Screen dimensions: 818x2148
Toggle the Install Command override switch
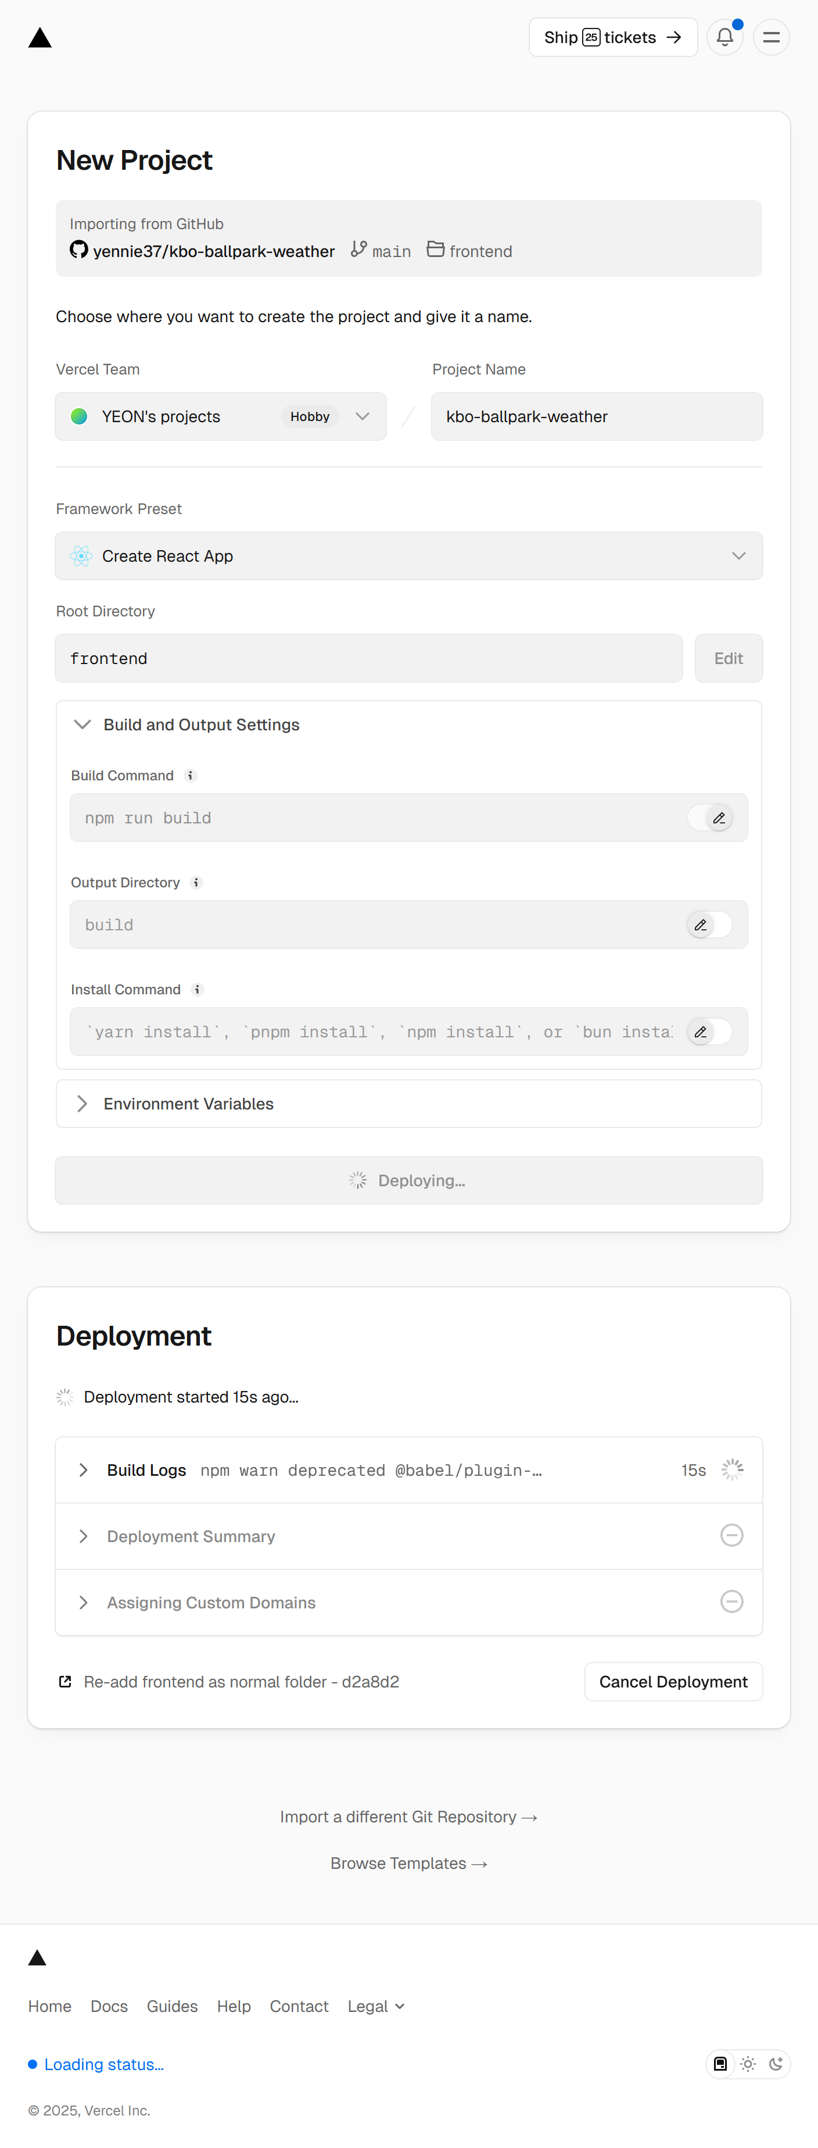711,1032
